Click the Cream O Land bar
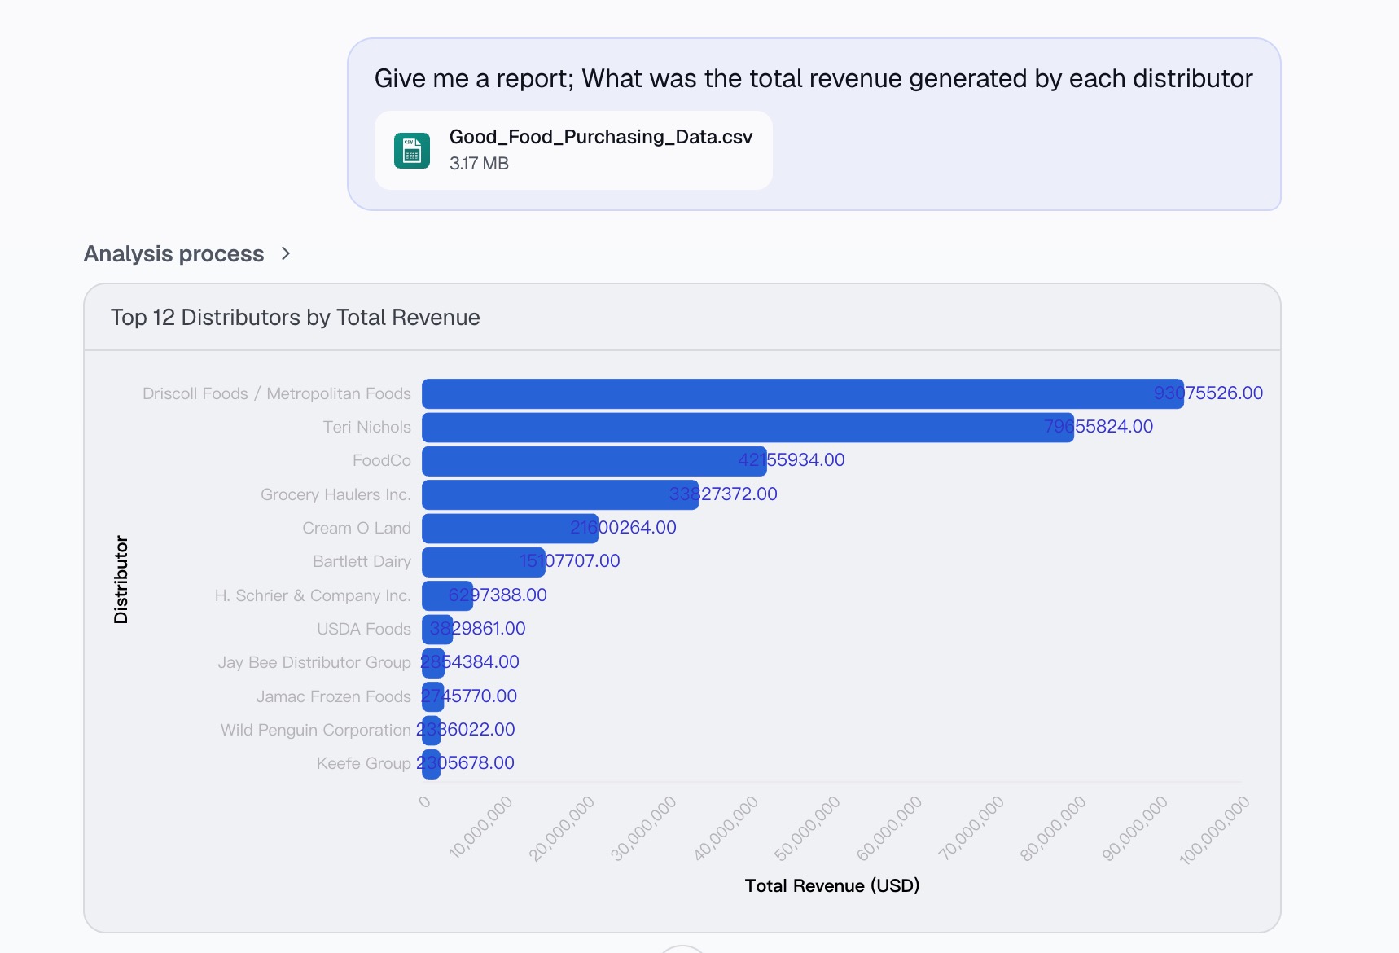 point(510,529)
